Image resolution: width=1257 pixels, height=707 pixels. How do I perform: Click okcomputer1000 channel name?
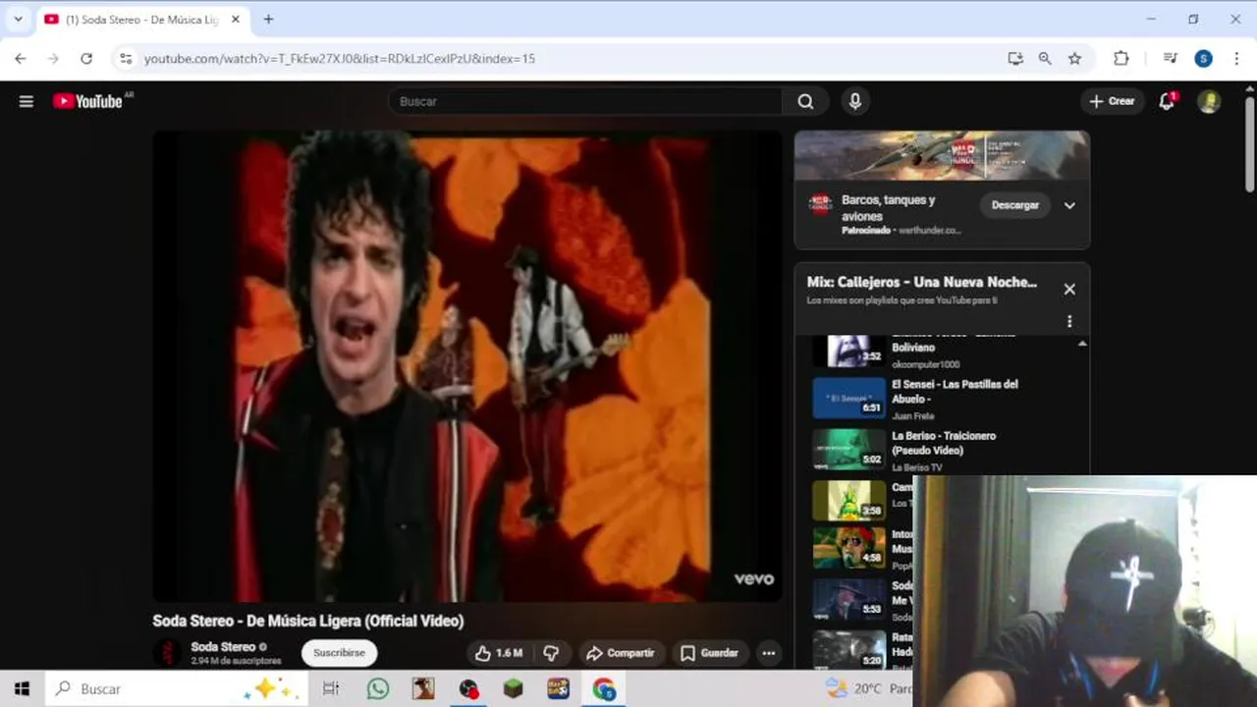coord(925,364)
